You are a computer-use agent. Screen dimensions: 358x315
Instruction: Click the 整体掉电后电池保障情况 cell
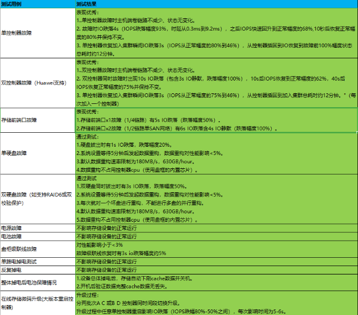(38, 282)
